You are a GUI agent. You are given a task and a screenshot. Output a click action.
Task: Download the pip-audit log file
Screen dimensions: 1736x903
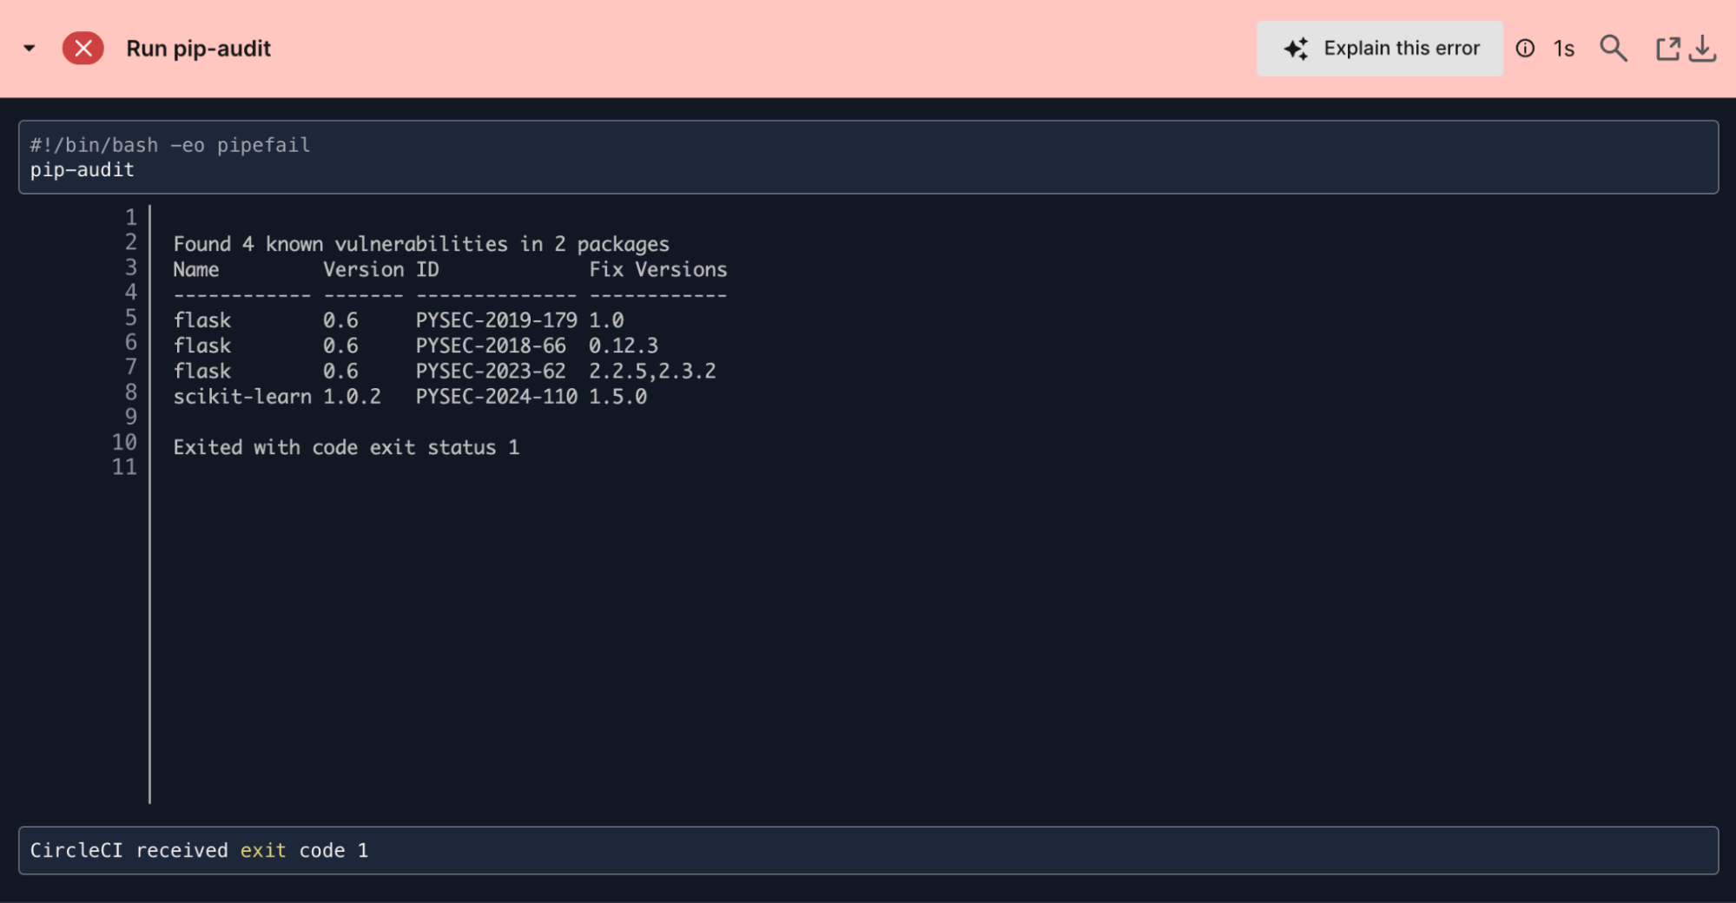1703,50
